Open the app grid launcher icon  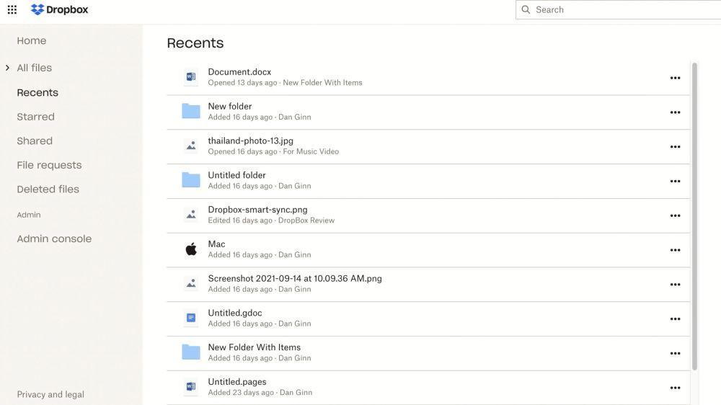point(12,9)
